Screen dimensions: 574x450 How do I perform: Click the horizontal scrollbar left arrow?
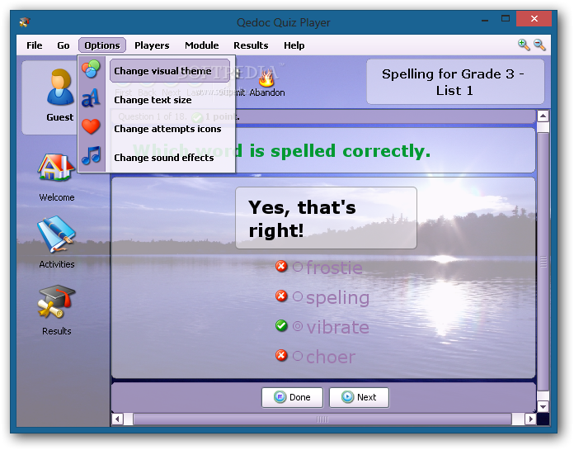tap(117, 419)
